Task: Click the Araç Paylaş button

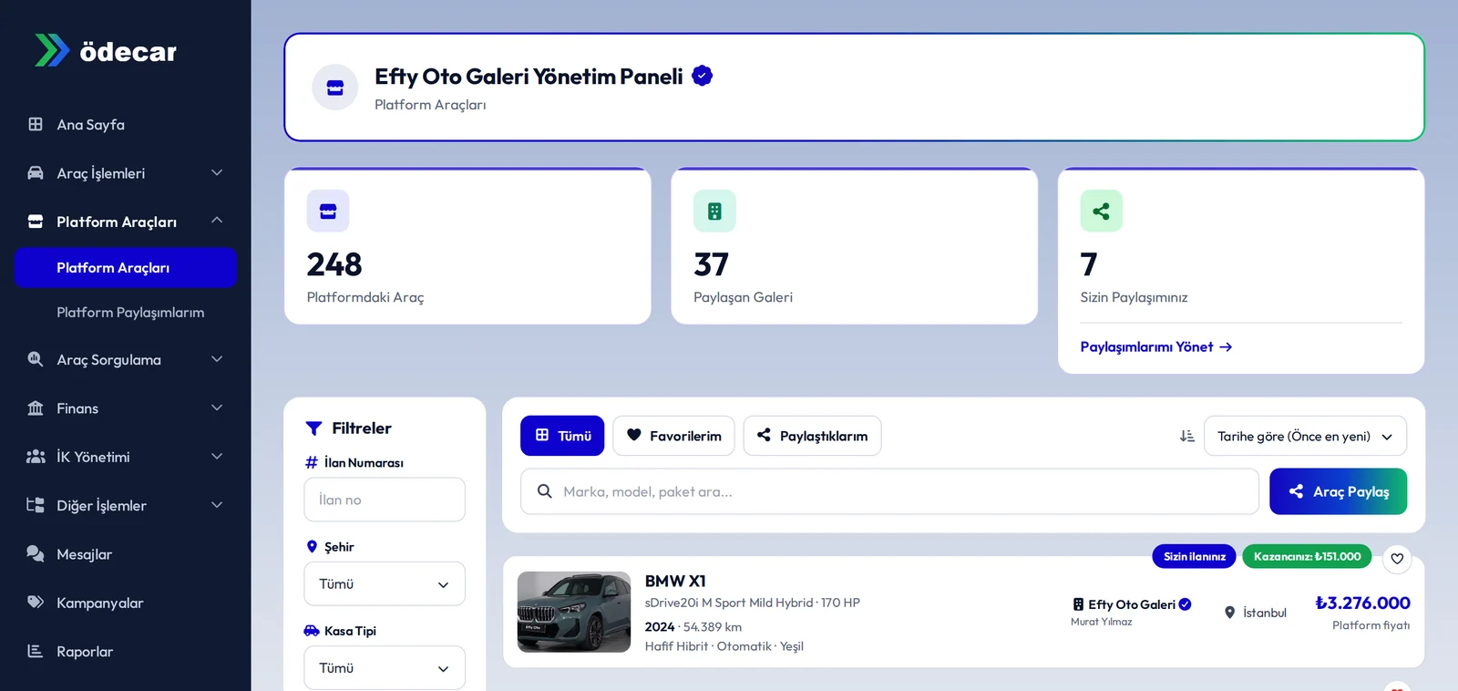Action: (1338, 491)
